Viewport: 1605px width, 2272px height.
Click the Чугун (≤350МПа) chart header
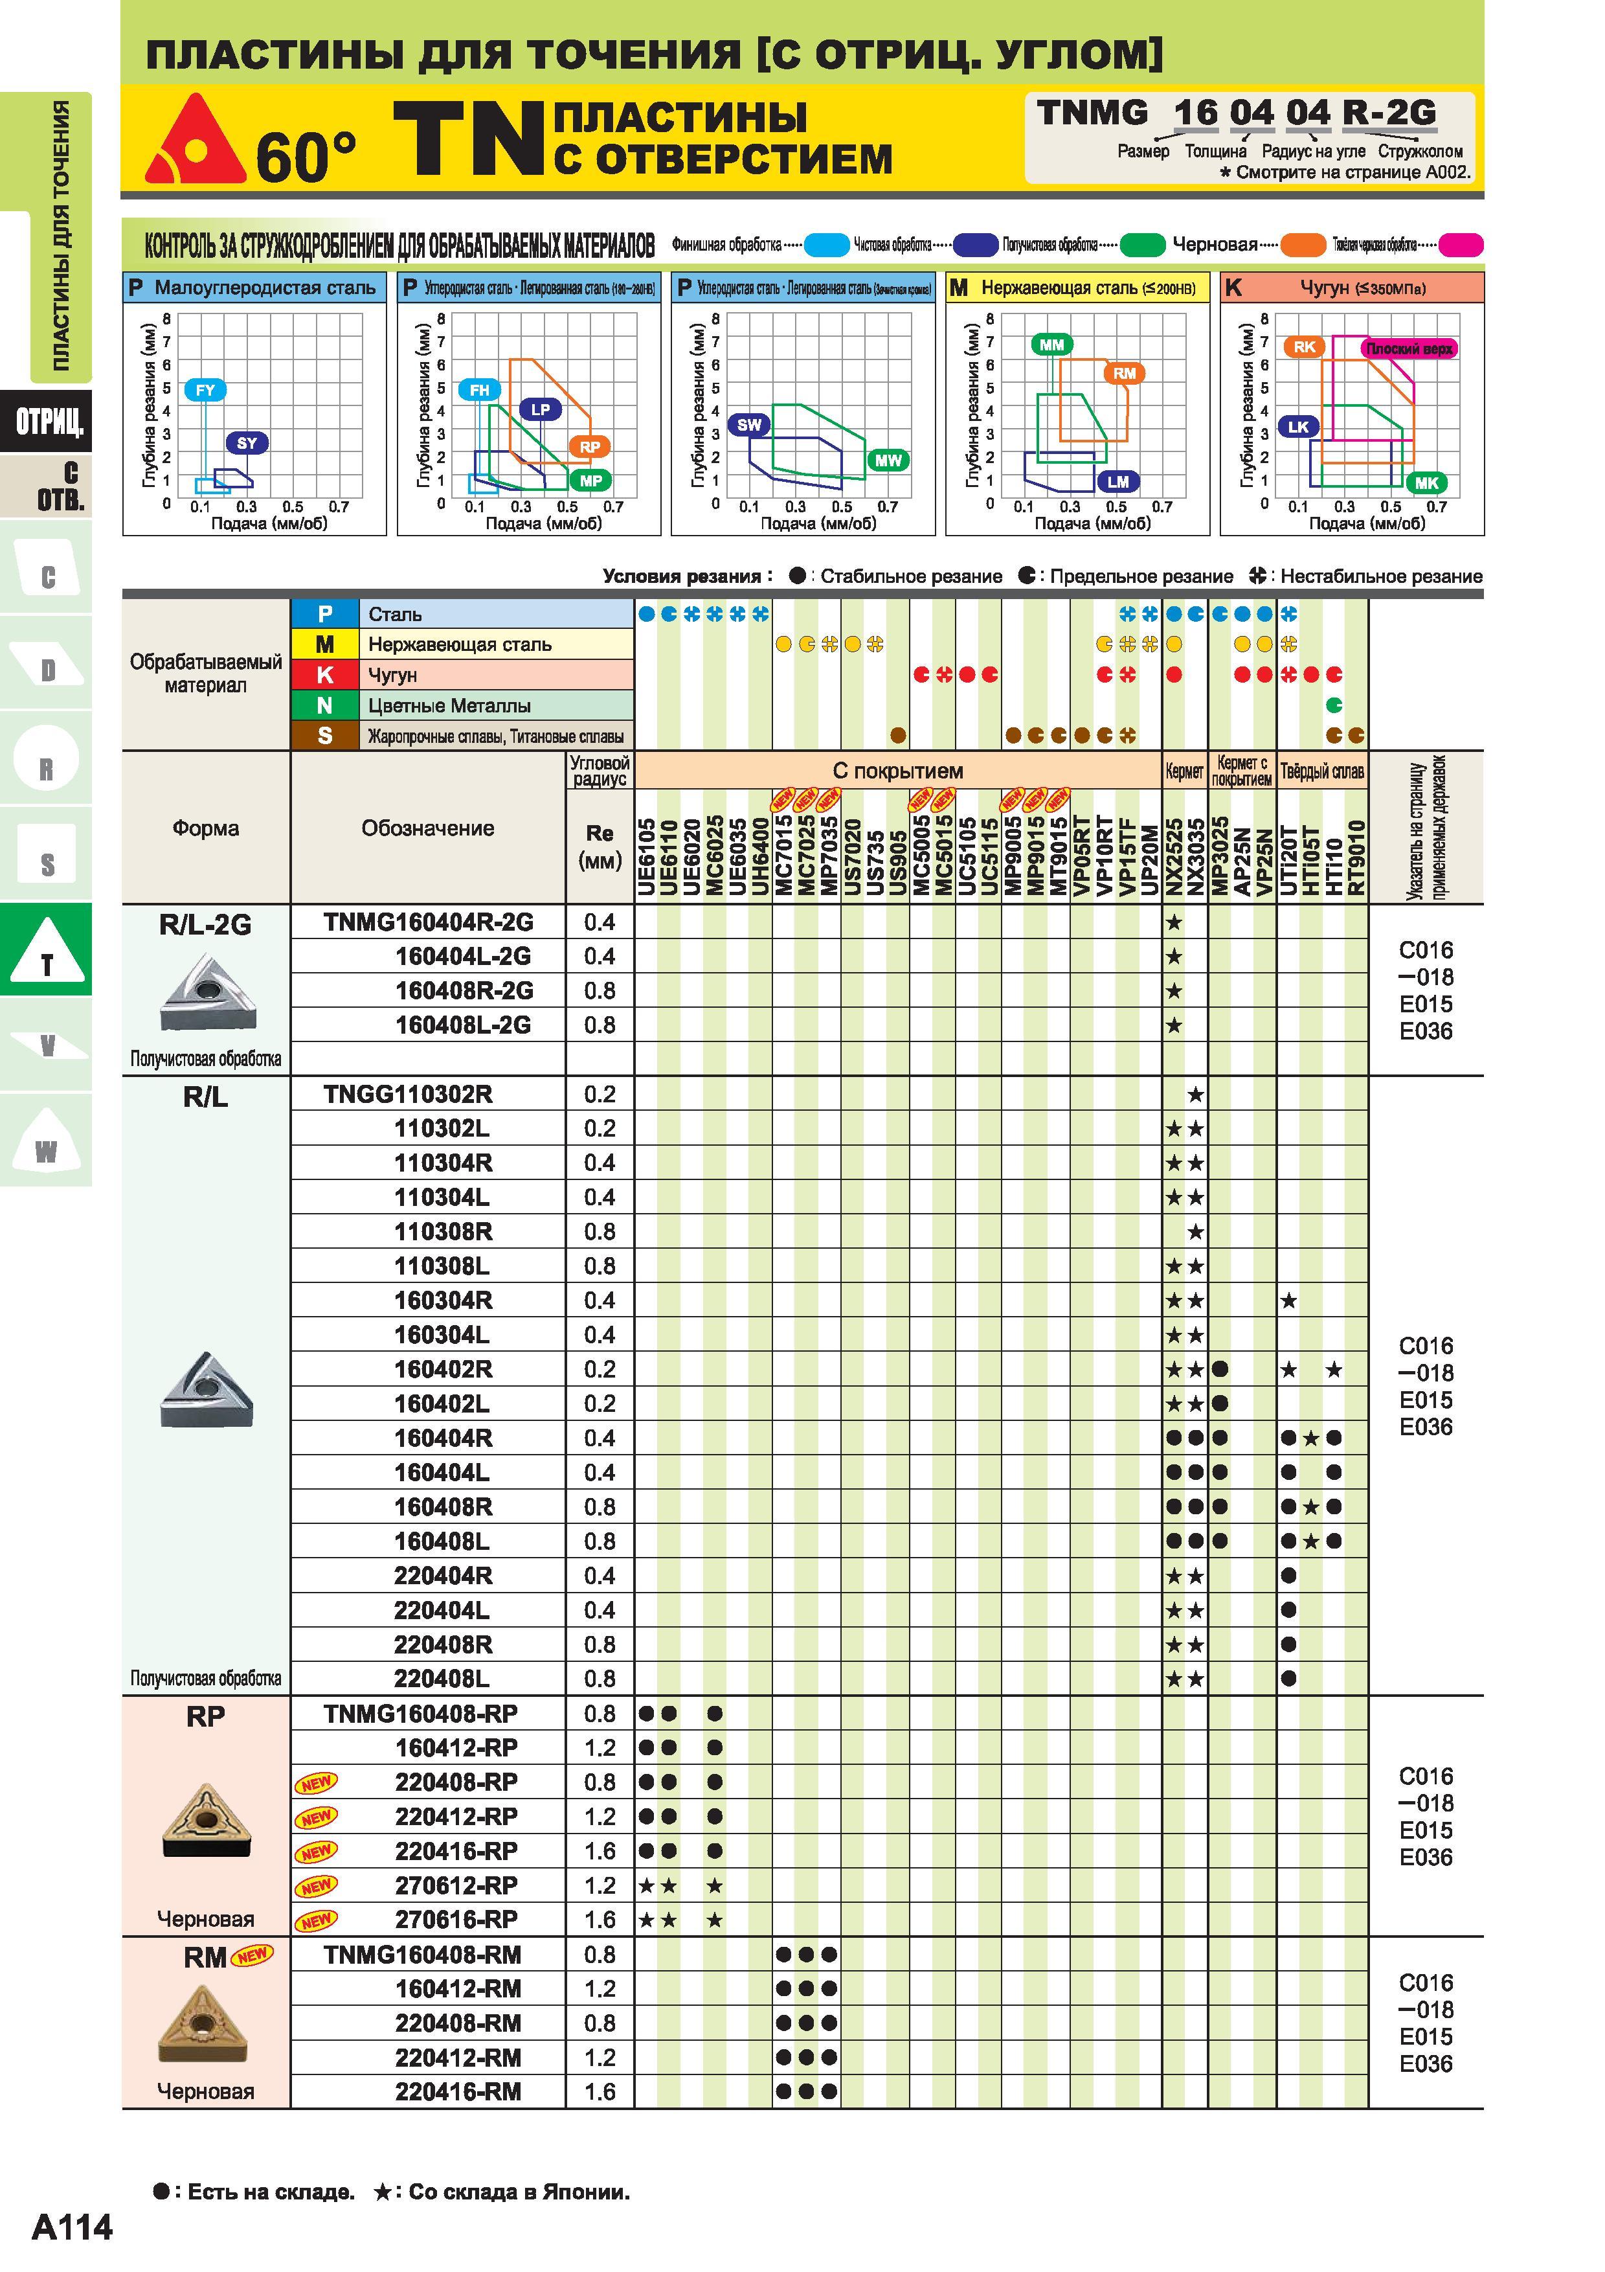[1352, 288]
